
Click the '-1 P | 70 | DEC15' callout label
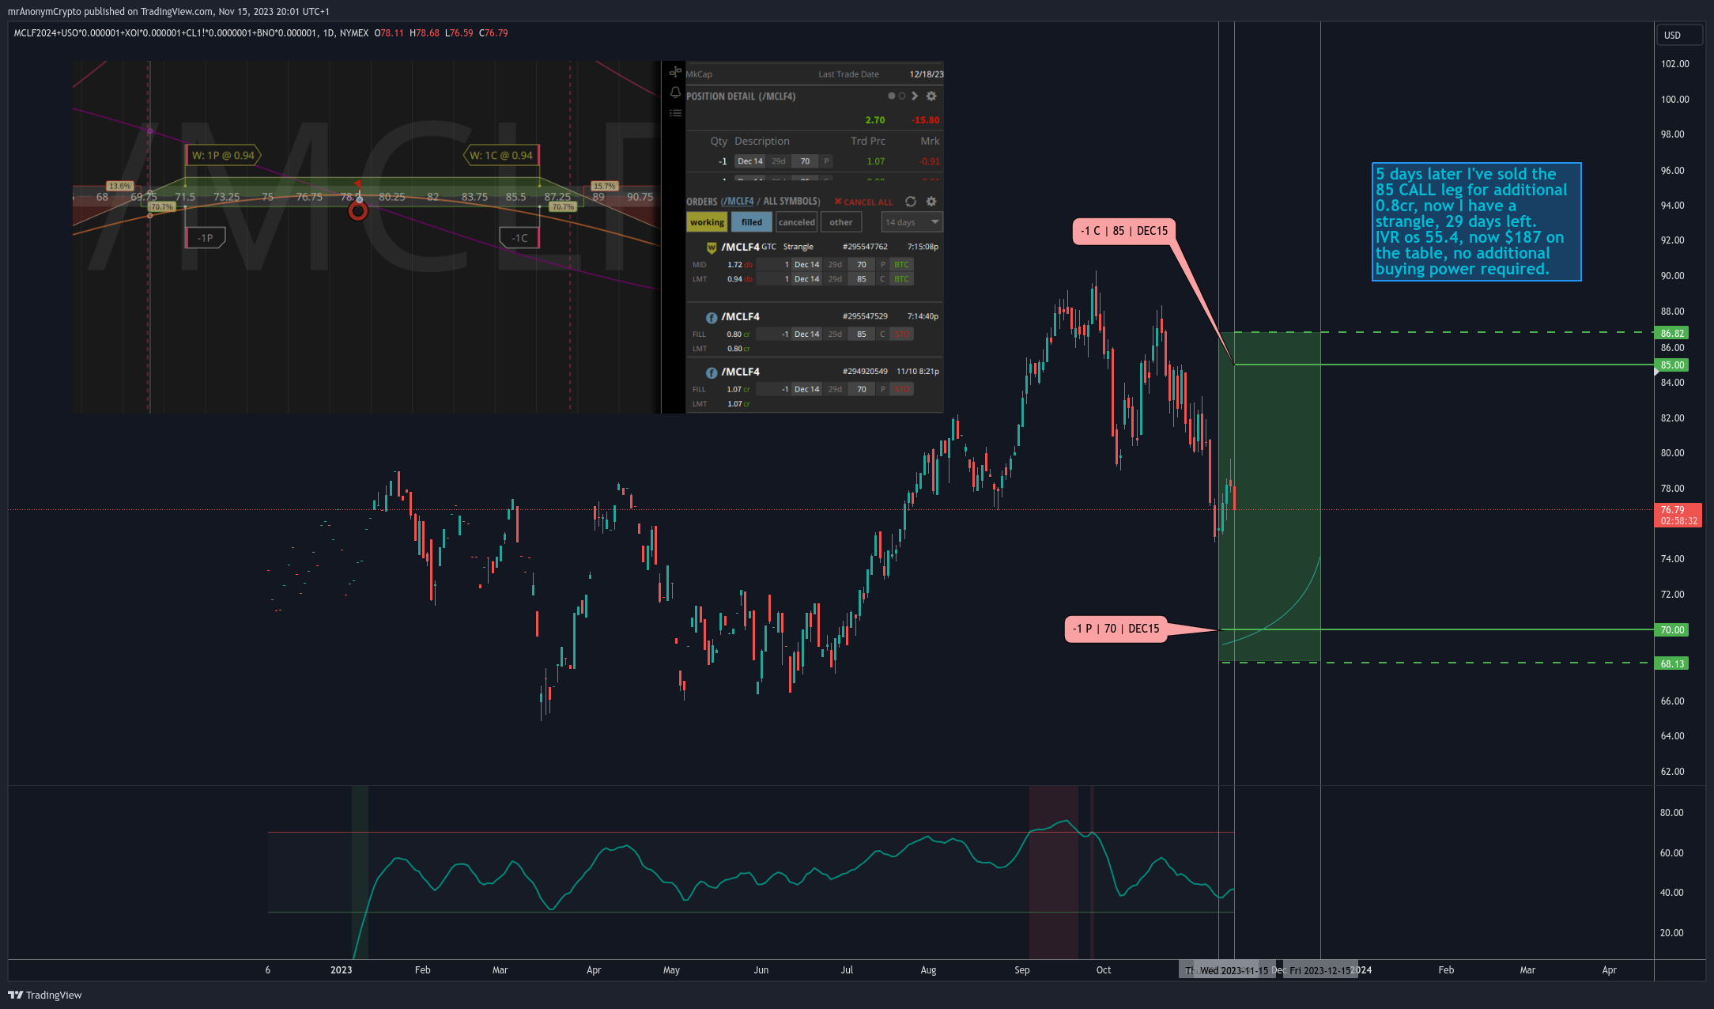click(x=1116, y=629)
